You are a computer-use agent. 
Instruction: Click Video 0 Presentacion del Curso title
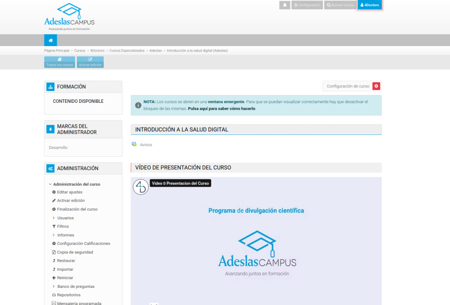point(180,183)
